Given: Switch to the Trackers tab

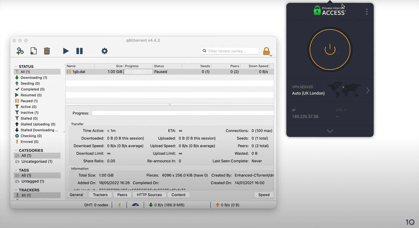Looking at the screenshot, I should pyautogui.click(x=100, y=195).
